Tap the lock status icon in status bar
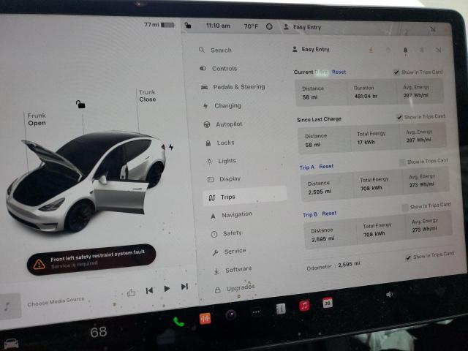Viewport: 468px width, 351px height. click(x=188, y=26)
